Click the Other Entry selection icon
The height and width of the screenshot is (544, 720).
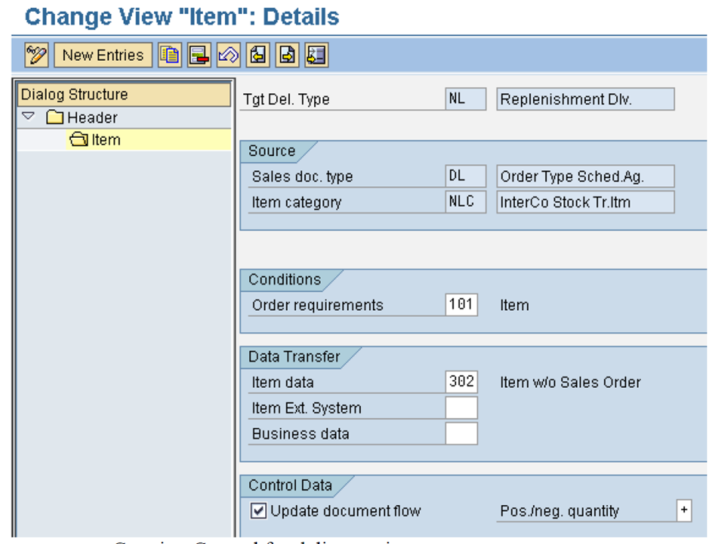pyautogui.click(x=316, y=55)
